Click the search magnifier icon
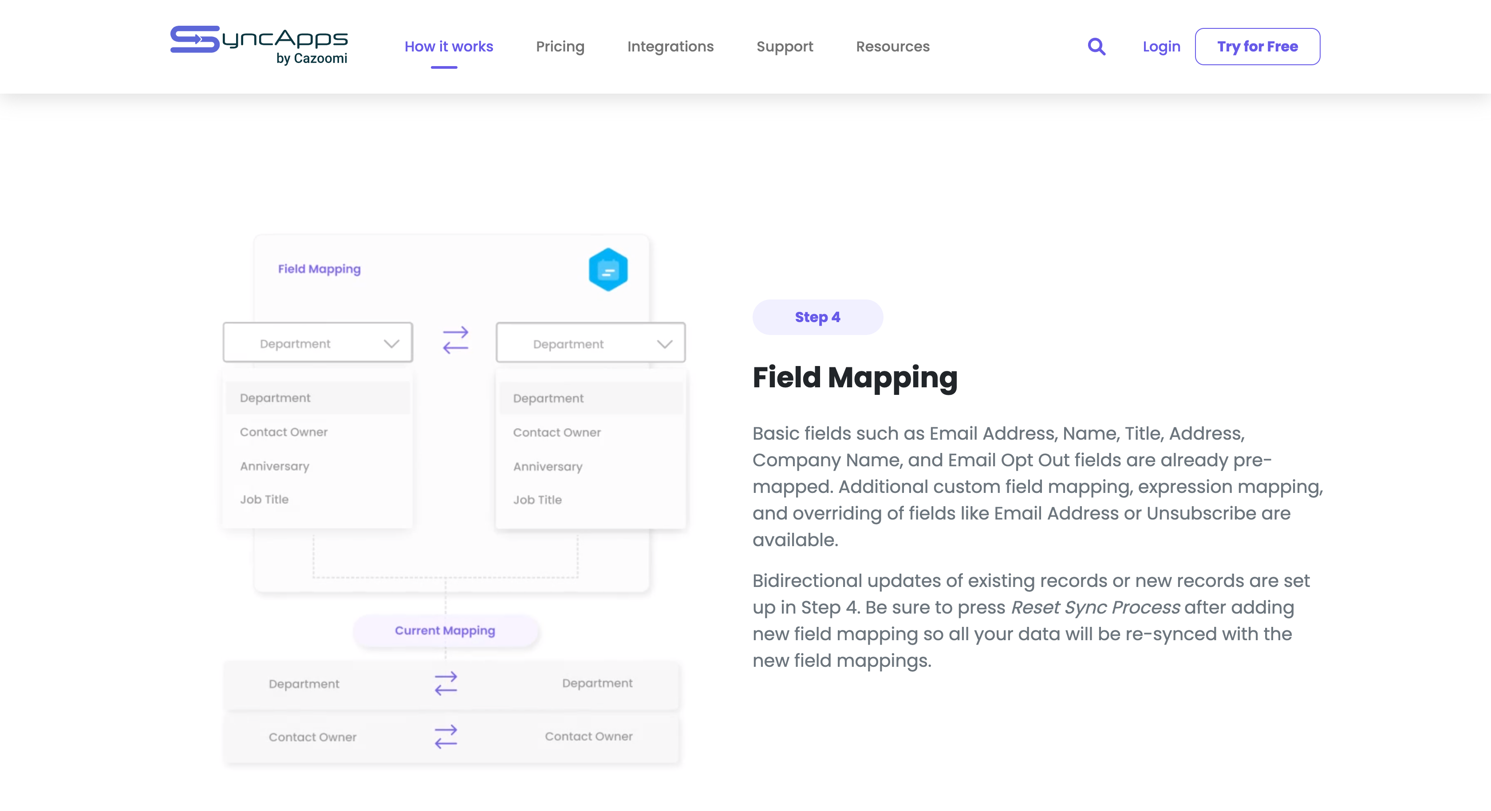Viewport: 1491px width, 811px height. click(x=1096, y=46)
